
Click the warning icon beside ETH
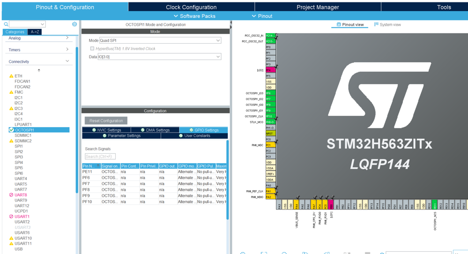[11, 76]
